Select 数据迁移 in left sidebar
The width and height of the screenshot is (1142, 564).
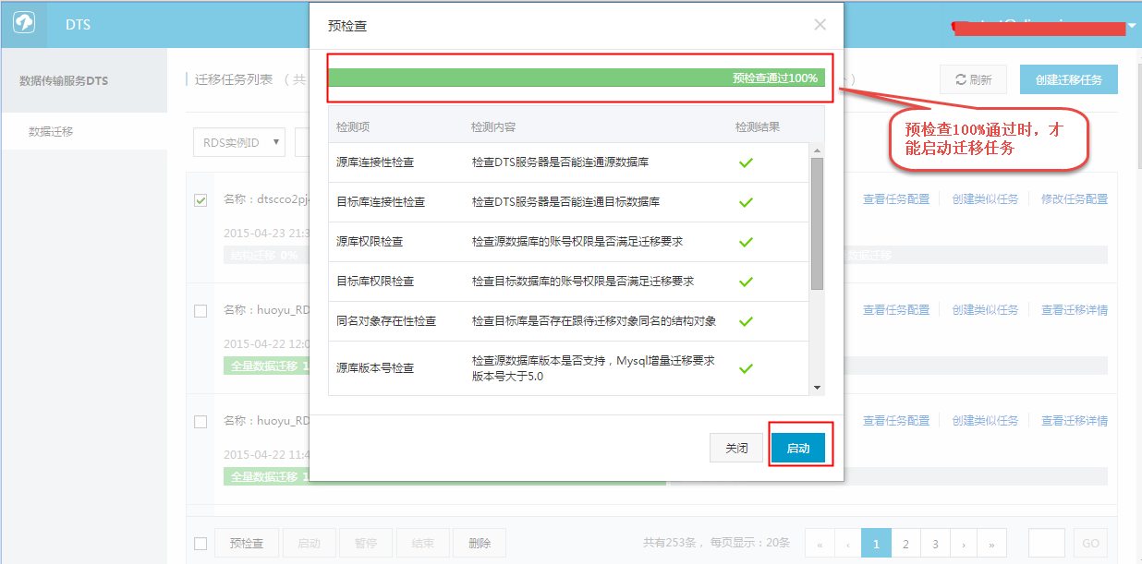coord(51,132)
